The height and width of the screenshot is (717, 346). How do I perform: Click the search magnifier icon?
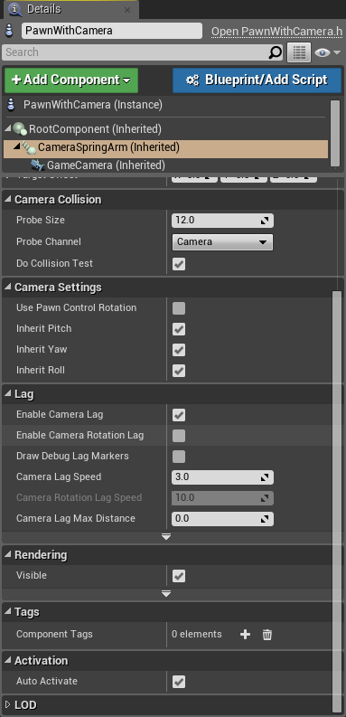coord(275,52)
